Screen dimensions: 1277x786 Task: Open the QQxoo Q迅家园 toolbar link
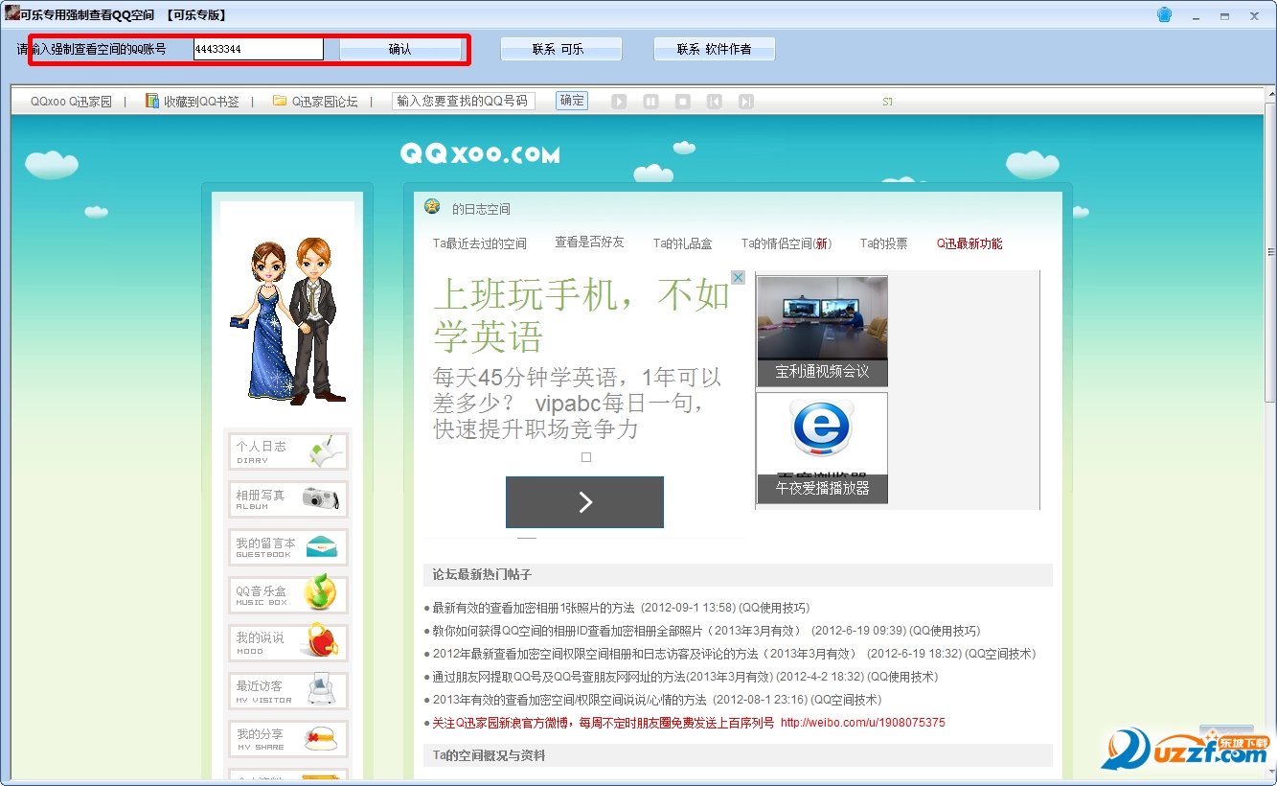71,101
